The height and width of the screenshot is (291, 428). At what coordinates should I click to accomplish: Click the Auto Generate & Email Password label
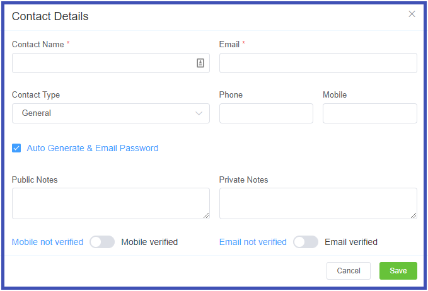coord(93,149)
